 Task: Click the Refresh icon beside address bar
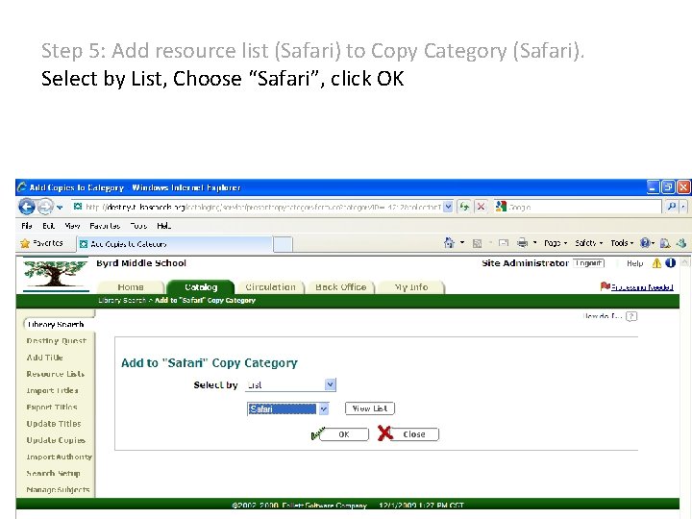click(x=464, y=207)
